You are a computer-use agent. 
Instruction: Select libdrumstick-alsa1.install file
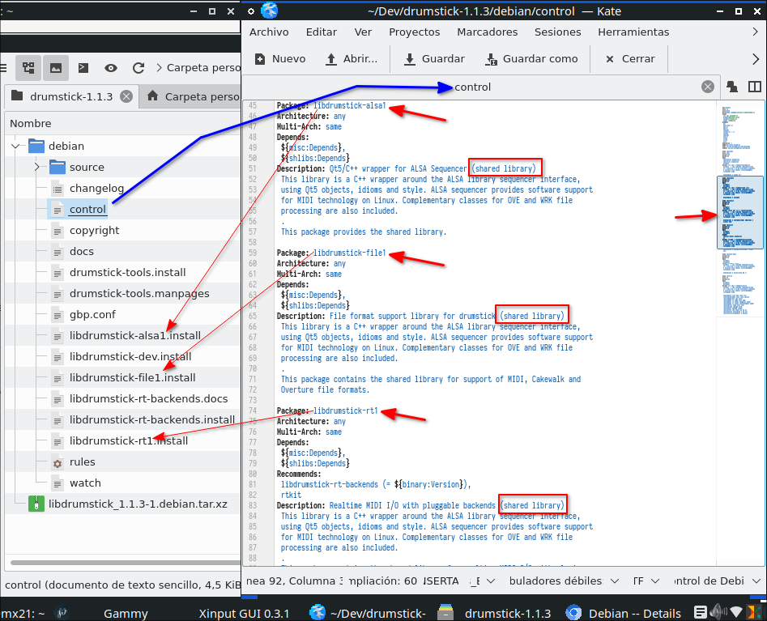(x=135, y=335)
